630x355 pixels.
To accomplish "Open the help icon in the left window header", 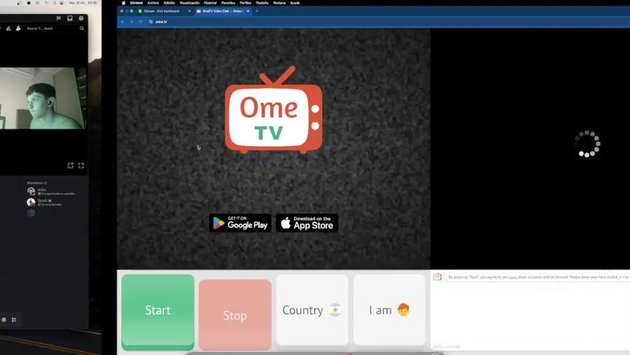I will click(81, 18).
